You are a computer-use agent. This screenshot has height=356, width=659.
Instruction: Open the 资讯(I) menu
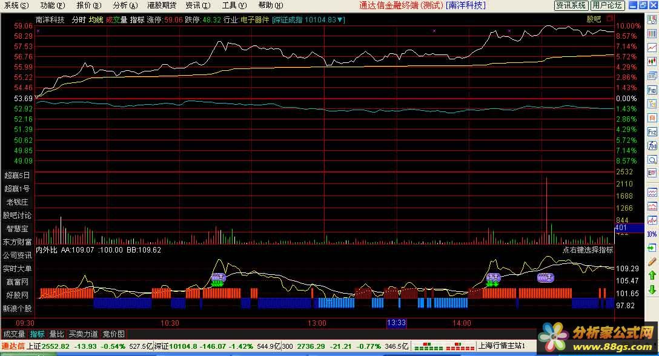pos(198,5)
